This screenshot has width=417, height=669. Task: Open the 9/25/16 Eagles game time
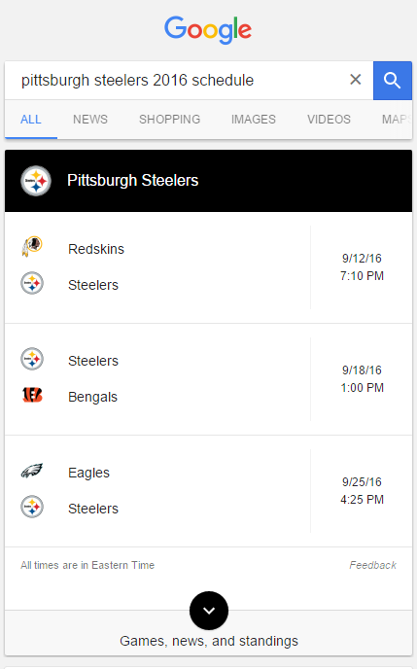point(362,499)
